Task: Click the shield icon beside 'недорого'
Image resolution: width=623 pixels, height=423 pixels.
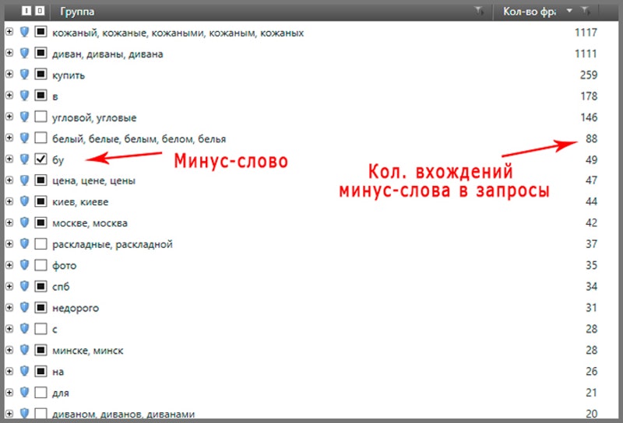Action: [24, 308]
